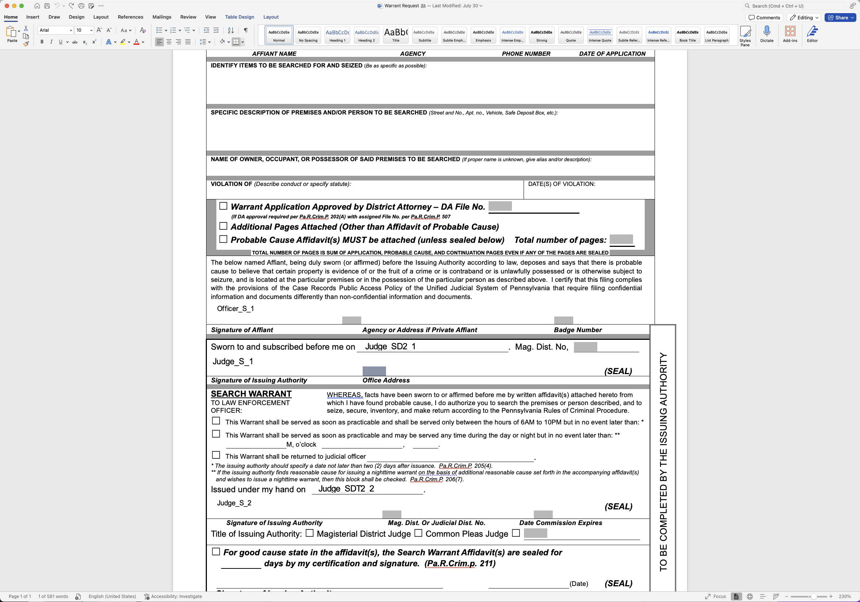The width and height of the screenshot is (860, 602).
Task: Open the font name dropdown showing Arial
Action: click(x=71, y=30)
